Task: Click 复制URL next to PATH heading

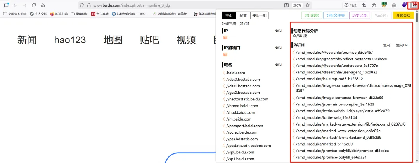Action: tap(402, 45)
